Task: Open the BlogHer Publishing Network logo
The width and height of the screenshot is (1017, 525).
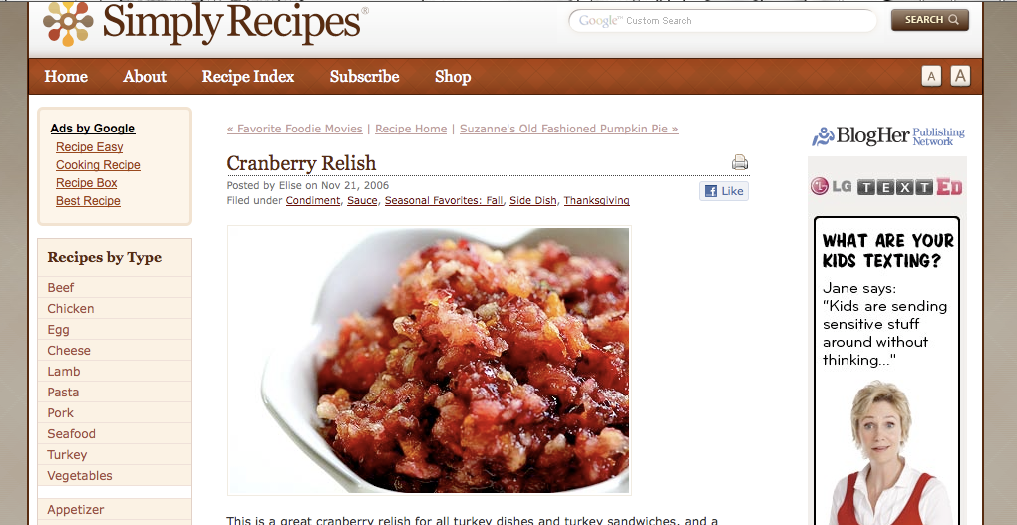Action: [888, 136]
